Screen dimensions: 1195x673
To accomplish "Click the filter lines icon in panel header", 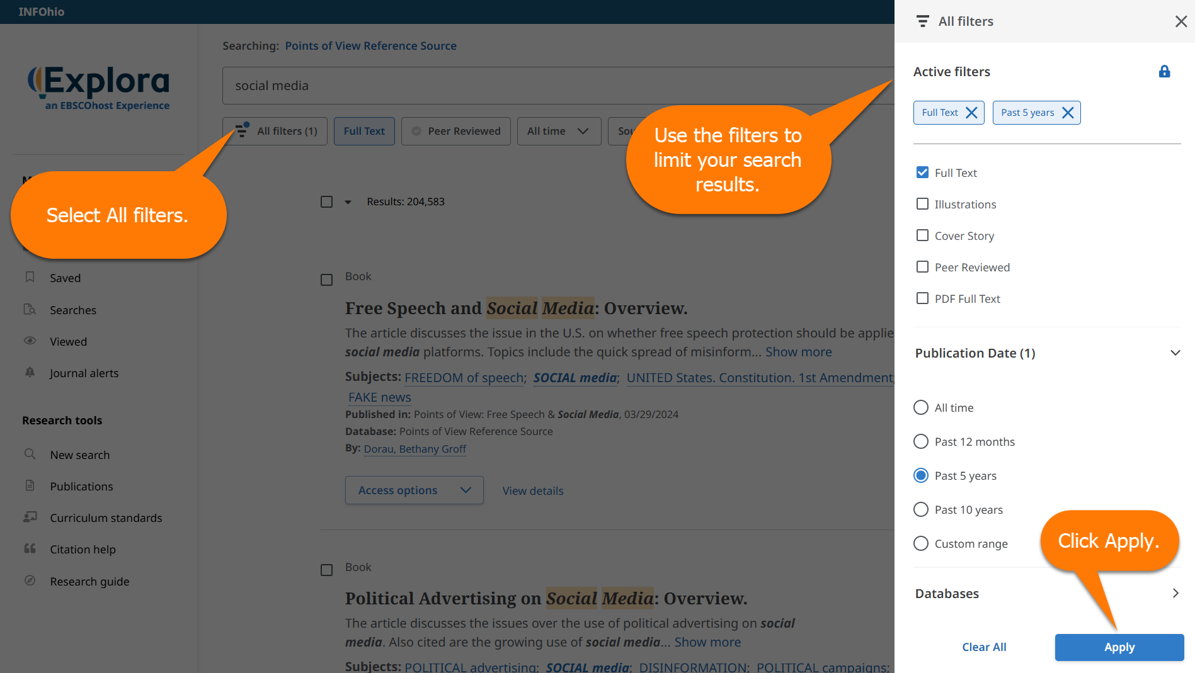I will (923, 21).
